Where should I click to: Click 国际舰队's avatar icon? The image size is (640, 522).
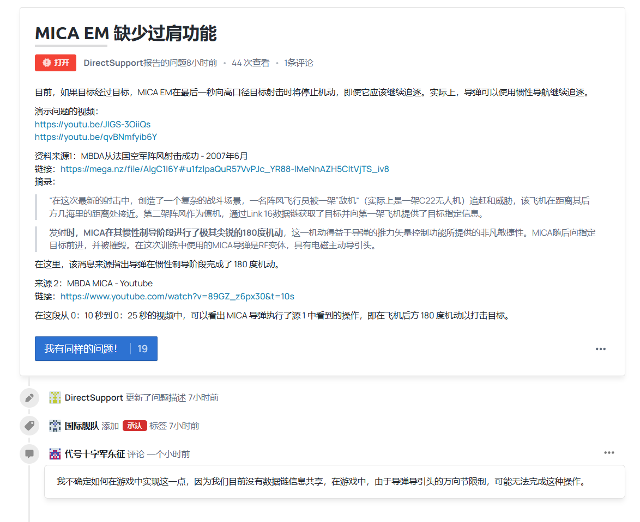click(x=55, y=426)
